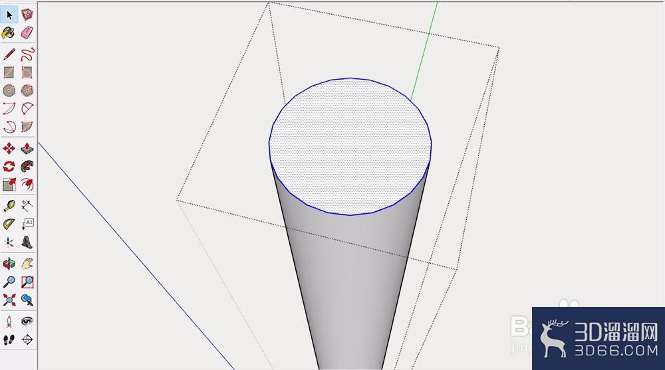Select the Rectangle tool
665x370 pixels.
point(9,72)
